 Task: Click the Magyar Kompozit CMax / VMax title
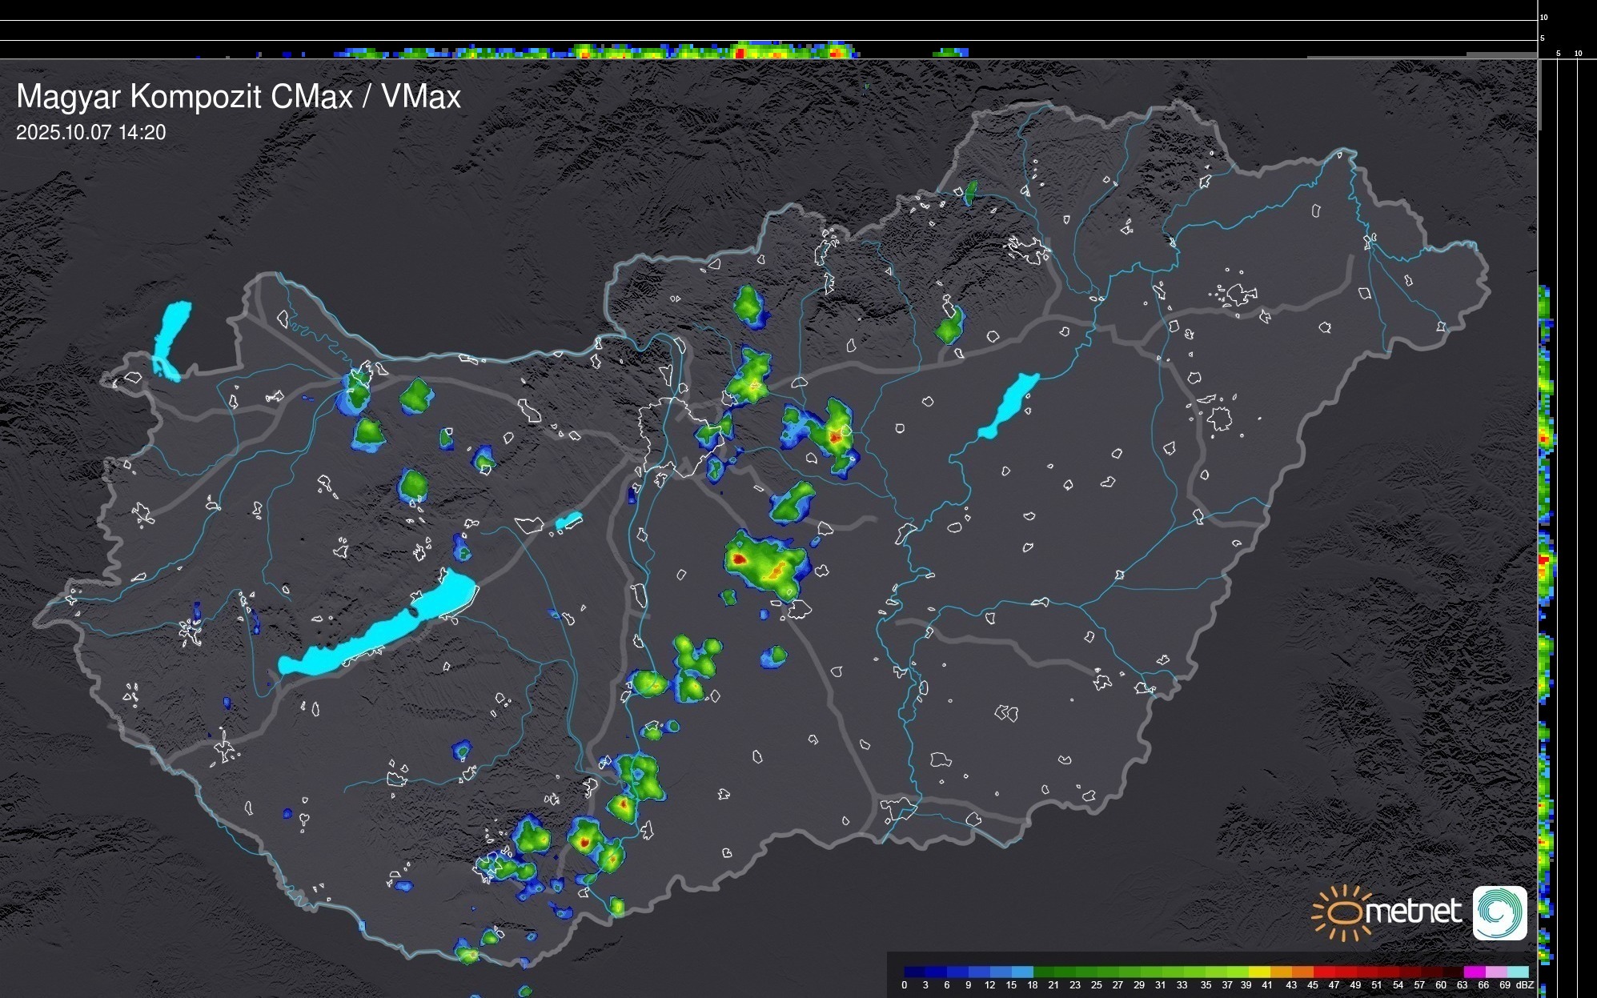(x=239, y=97)
